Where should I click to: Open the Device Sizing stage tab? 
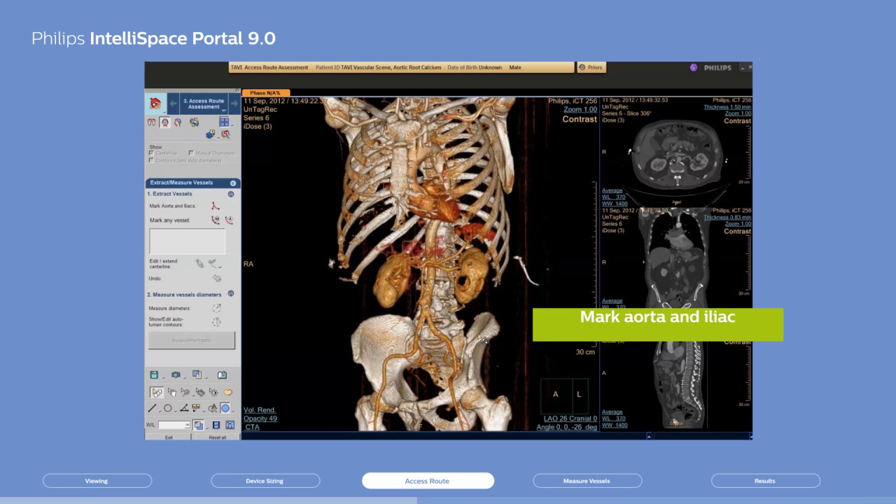(x=265, y=481)
